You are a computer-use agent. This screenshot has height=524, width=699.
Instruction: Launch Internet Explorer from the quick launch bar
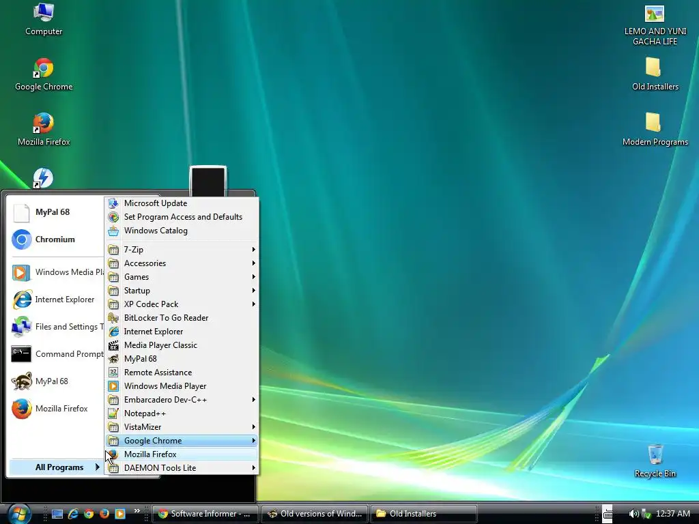tap(73, 514)
